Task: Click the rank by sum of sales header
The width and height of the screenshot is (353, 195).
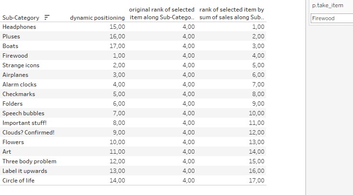Action: coord(231,13)
